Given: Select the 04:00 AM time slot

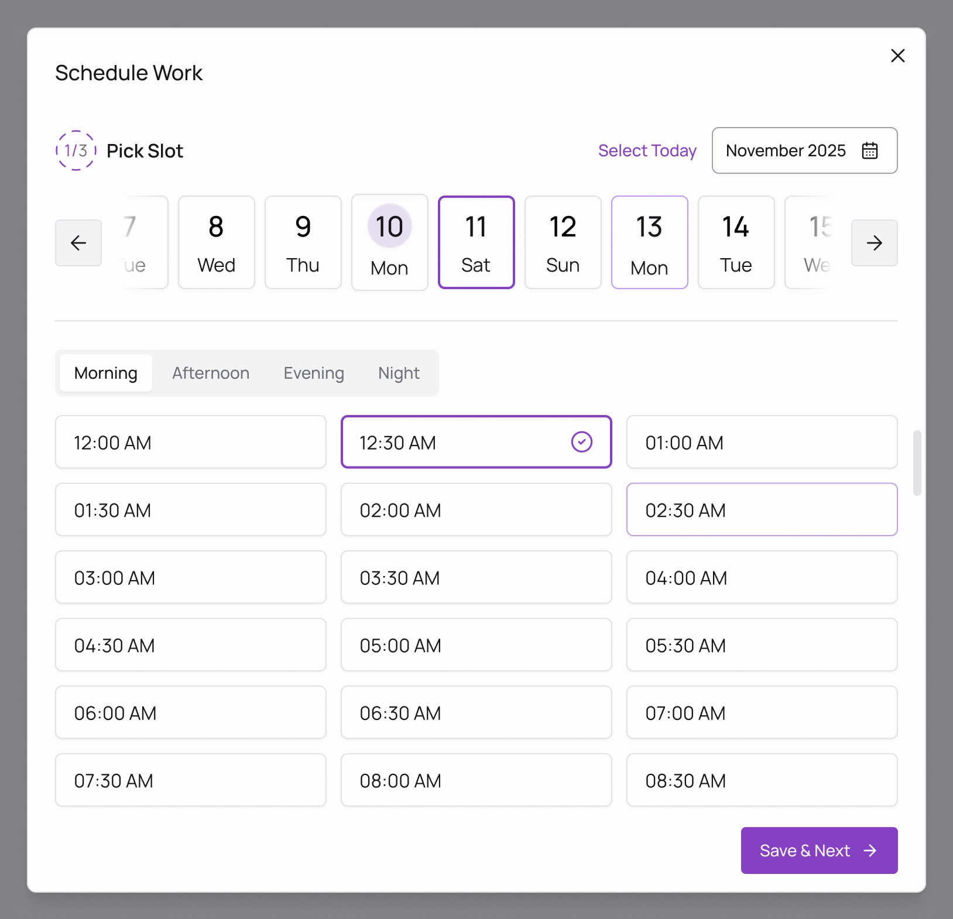Looking at the screenshot, I should click(762, 577).
